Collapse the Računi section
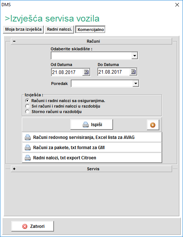This screenshot has height=237, width=183. pyautogui.click(x=14, y=41)
